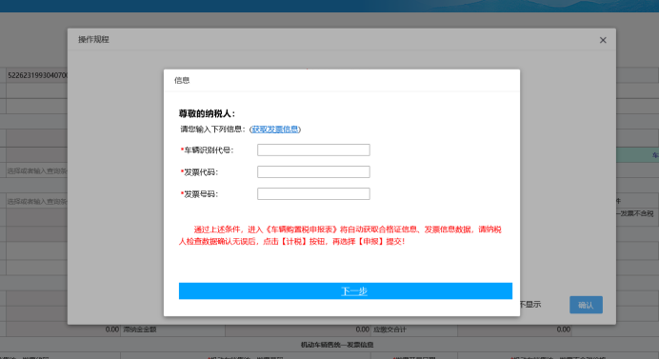Click the 获取发票信息 link
This screenshot has height=359, width=659.
click(x=275, y=130)
